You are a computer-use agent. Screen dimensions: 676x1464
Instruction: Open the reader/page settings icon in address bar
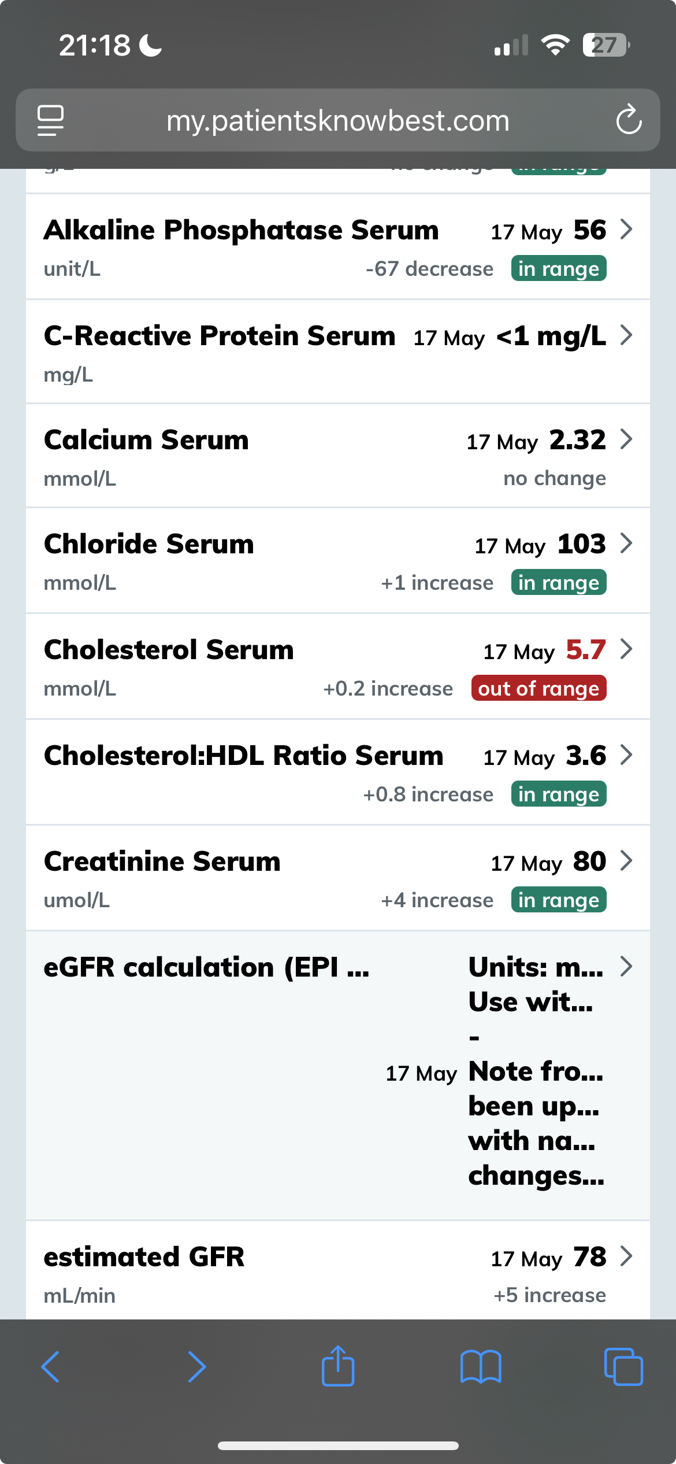click(x=51, y=120)
